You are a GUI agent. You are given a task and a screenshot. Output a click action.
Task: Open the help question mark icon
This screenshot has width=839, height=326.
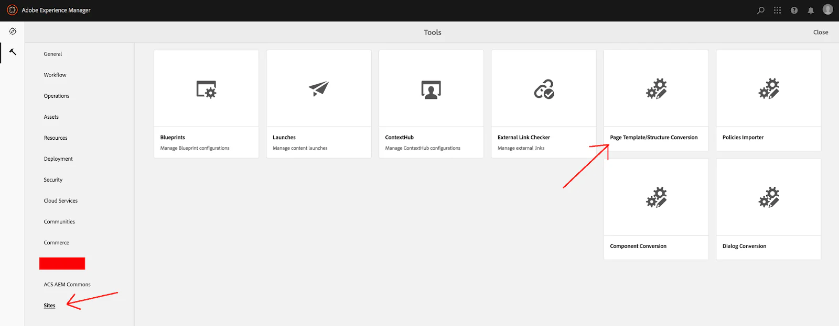click(x=794, y=10)
